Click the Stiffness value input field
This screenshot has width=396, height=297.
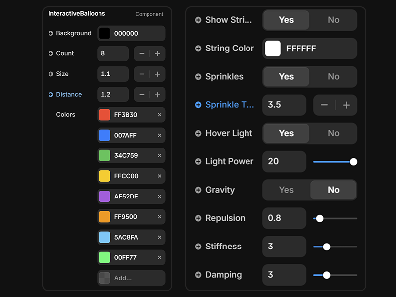tap(284, 247)
